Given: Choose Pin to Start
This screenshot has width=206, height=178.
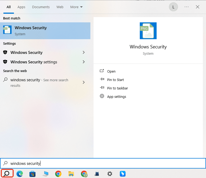Looking at the screenshot, I should 115,80.
